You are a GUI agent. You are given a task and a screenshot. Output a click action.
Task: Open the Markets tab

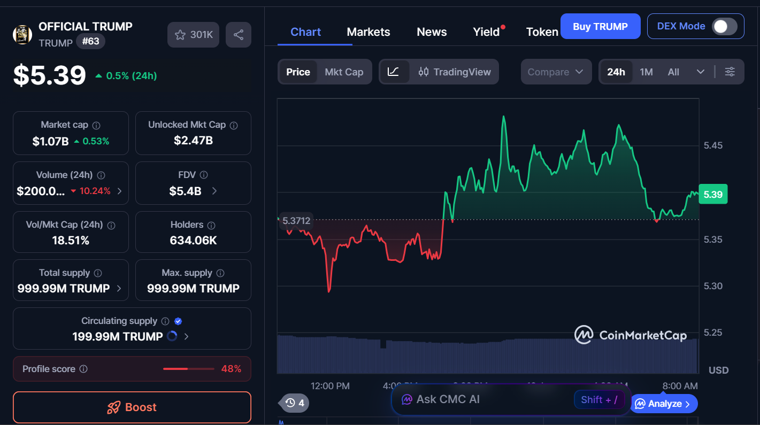click(x=368, y=32)
